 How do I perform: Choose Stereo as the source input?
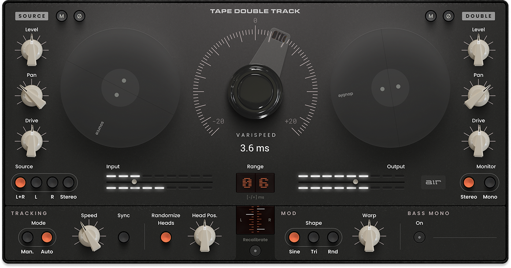[x=68, y=182]
